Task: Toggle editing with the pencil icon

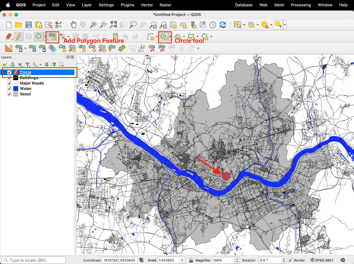Action: point(18,37)
